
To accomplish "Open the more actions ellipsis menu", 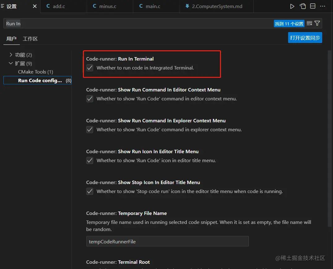I will [323, 6].
